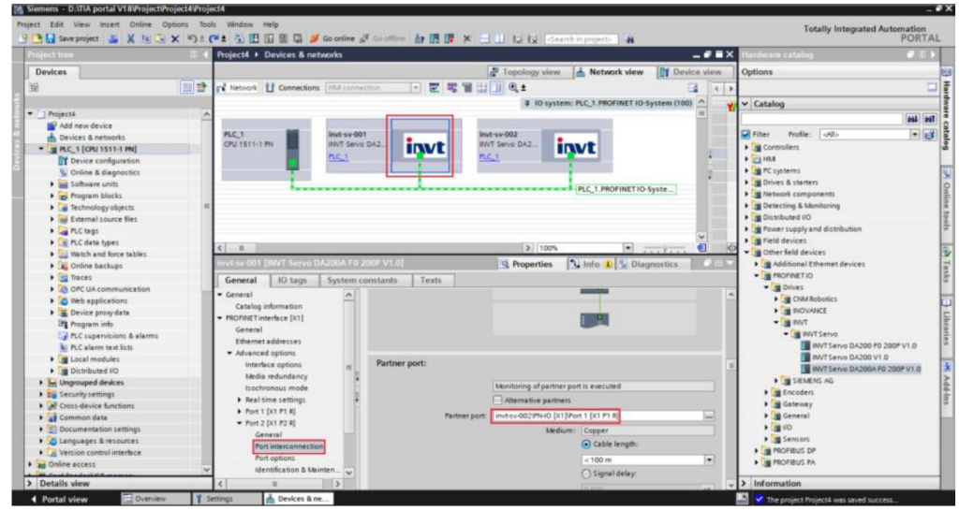Click the Delete X icon in main toolbar
The image size is (959, 511).
[x=175, y=38]
